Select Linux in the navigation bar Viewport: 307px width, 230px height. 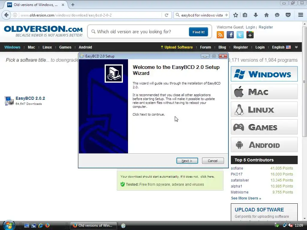47,47
